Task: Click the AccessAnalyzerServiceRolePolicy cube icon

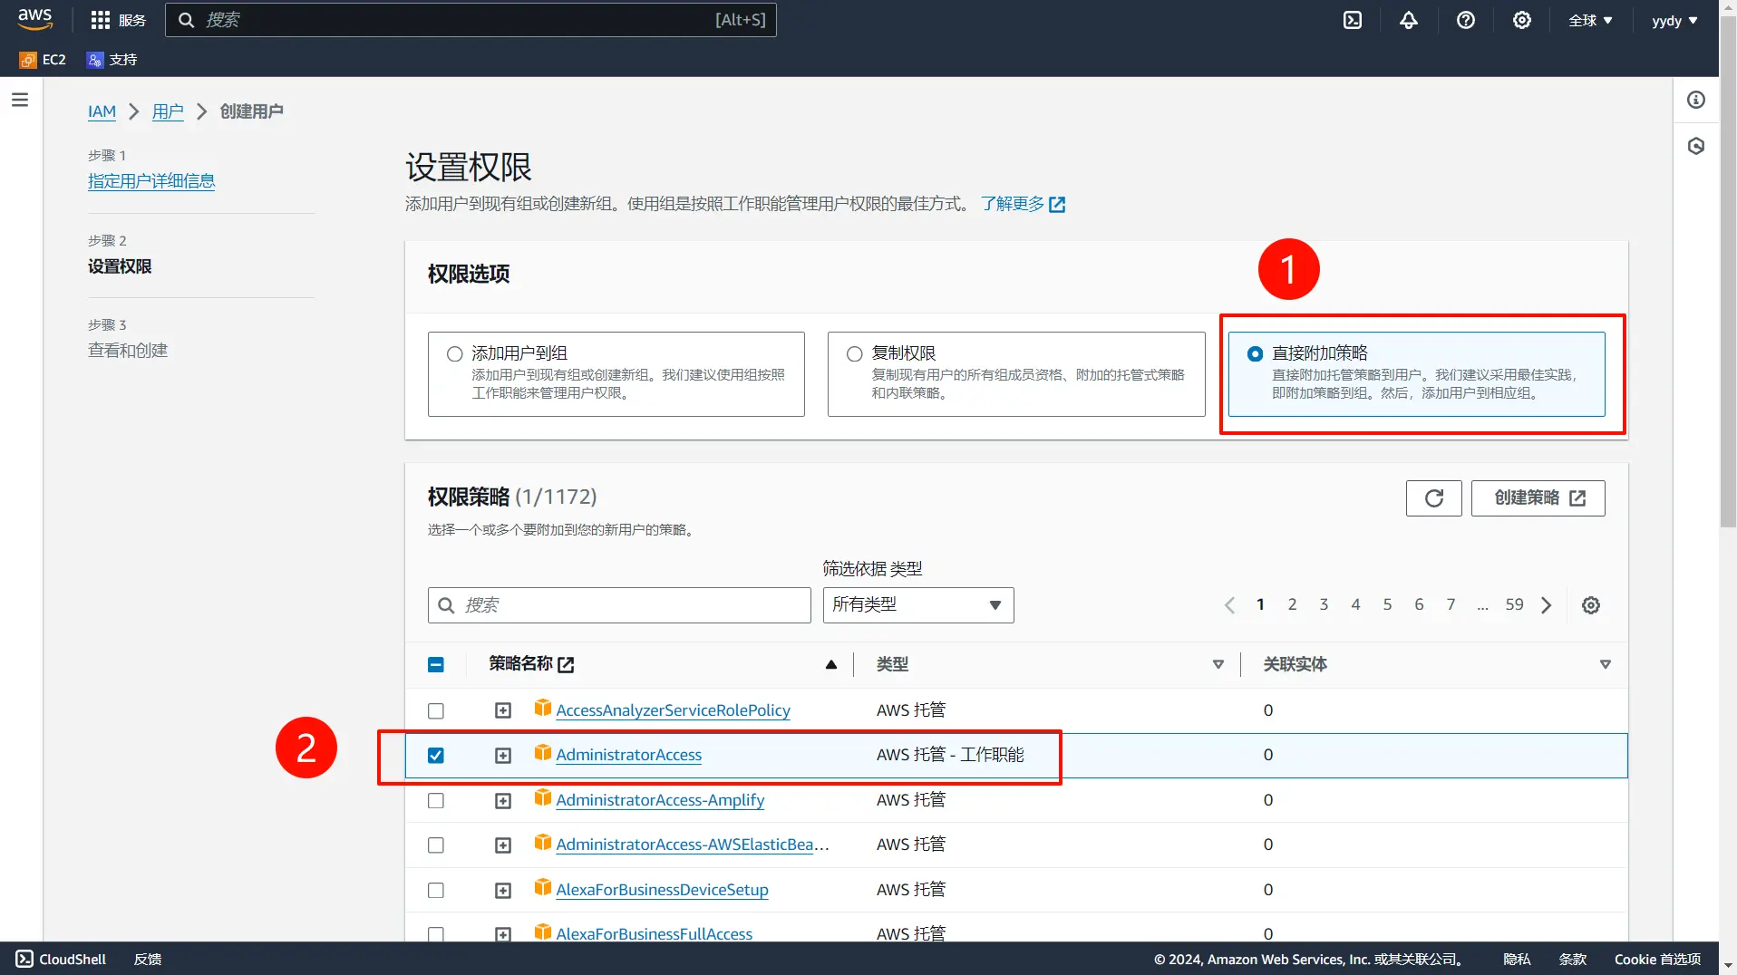Action: pos(542,708)
